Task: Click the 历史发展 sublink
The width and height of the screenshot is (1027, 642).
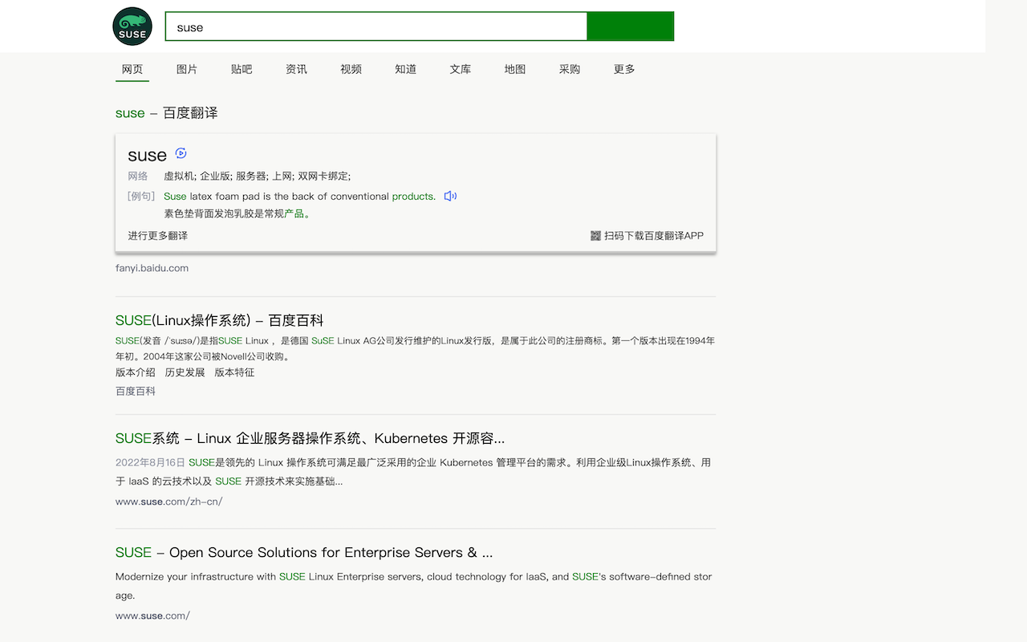Action: pyautogui.click(x=185, y=372)
